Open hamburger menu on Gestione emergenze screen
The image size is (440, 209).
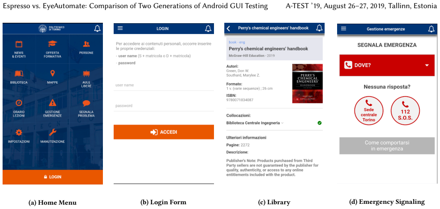pos(344,28)
